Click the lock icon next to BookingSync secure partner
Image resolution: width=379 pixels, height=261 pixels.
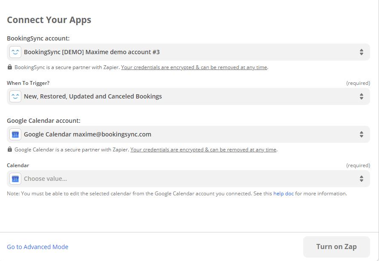click(x=10, y=67)
